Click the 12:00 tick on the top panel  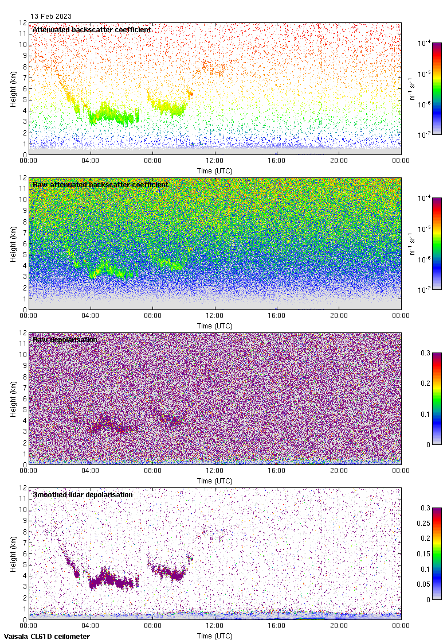pos(215,161)
